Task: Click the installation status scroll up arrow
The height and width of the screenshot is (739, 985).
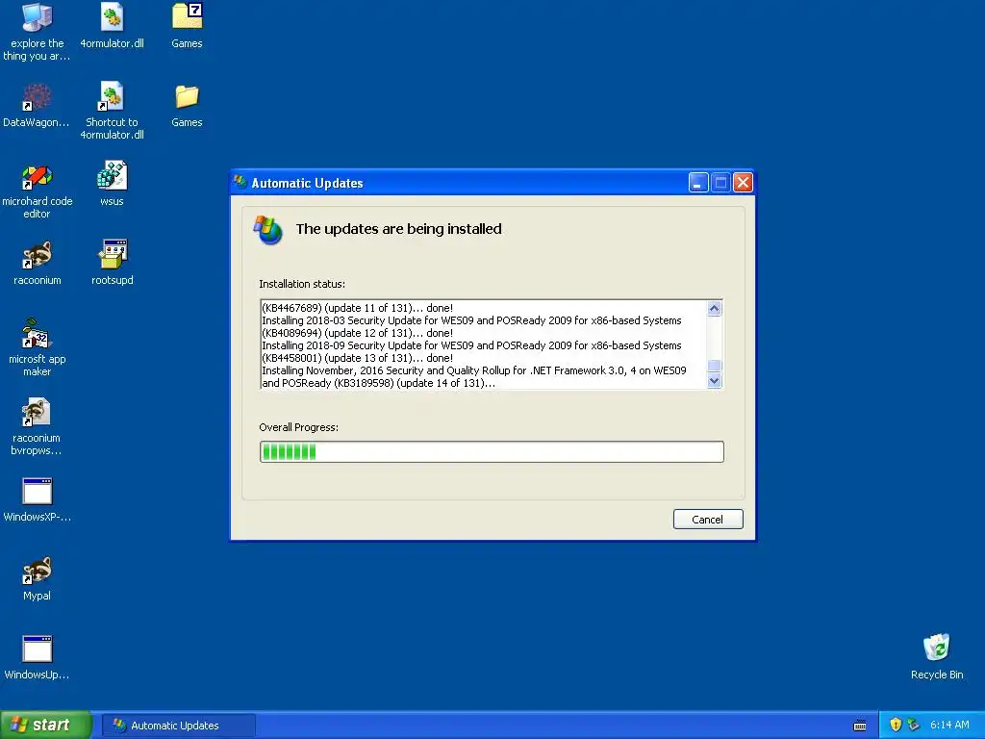Action: (x=715, y=308)
